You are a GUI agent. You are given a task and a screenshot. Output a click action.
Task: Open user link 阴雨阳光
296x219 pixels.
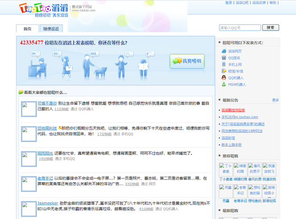(45, 154)
